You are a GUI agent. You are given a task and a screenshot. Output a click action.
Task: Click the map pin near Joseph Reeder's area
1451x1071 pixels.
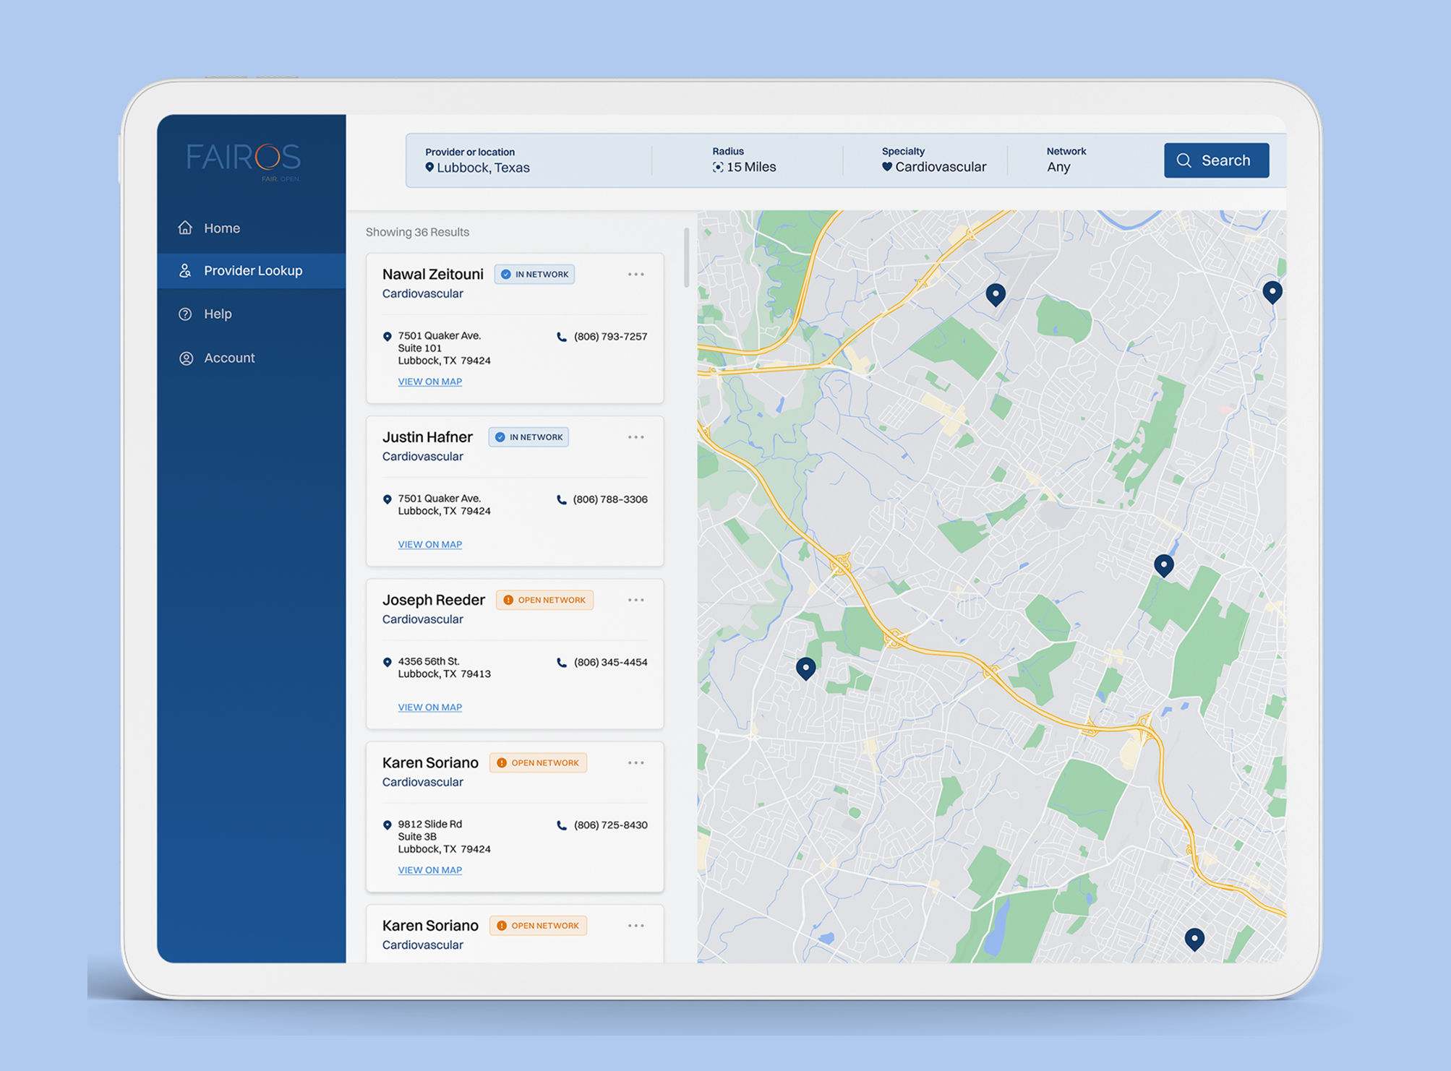pos(805,668)
